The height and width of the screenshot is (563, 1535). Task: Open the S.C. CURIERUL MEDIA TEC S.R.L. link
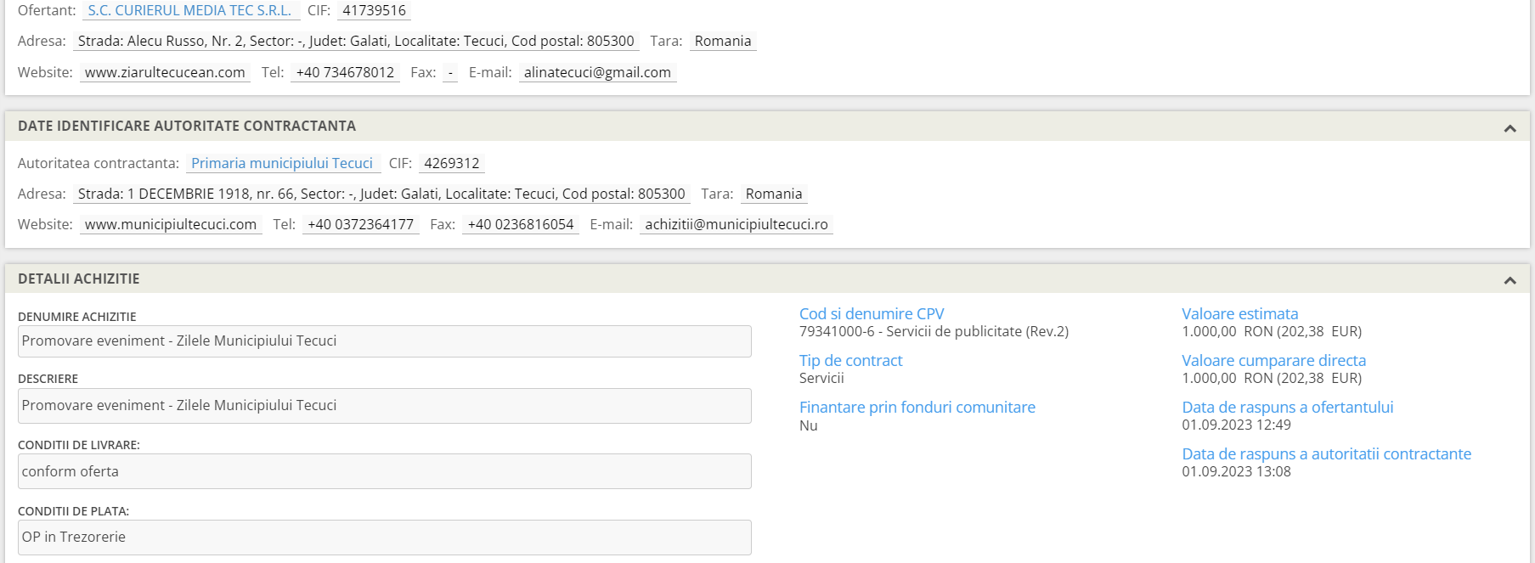[189, 10]
